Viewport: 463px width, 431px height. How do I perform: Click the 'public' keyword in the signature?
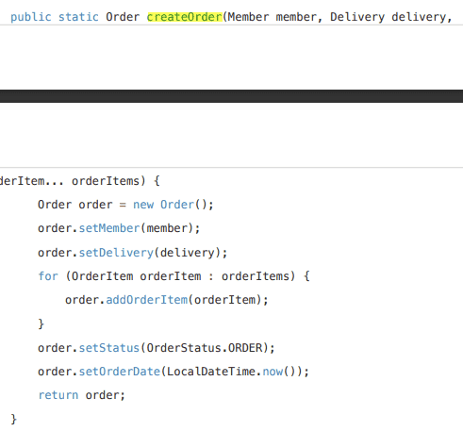coord(31,17)
